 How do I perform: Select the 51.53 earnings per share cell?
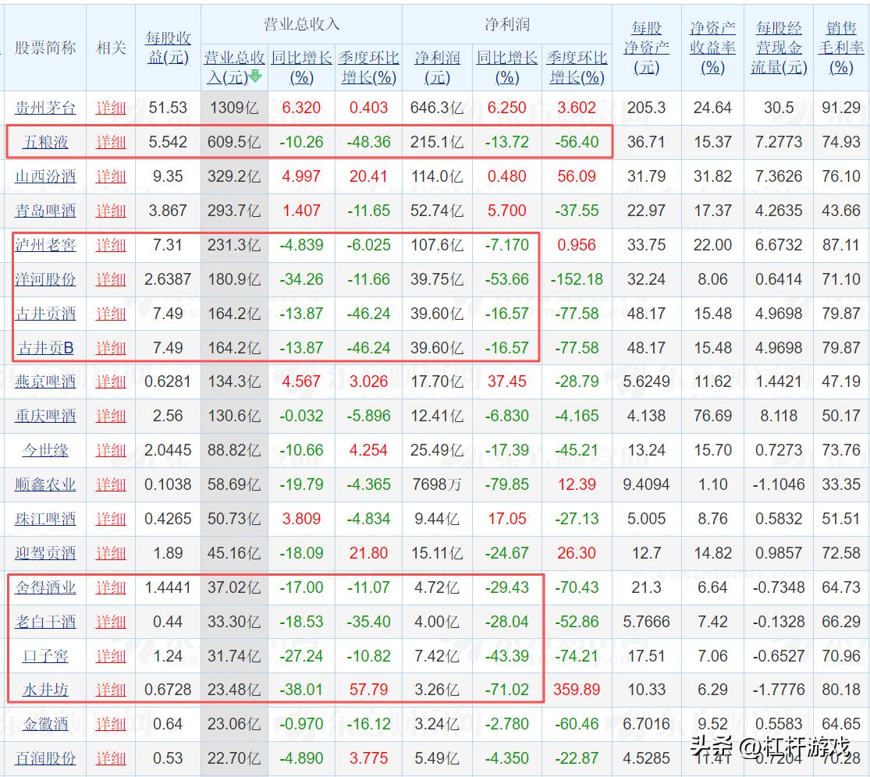(x=168, y=108)
